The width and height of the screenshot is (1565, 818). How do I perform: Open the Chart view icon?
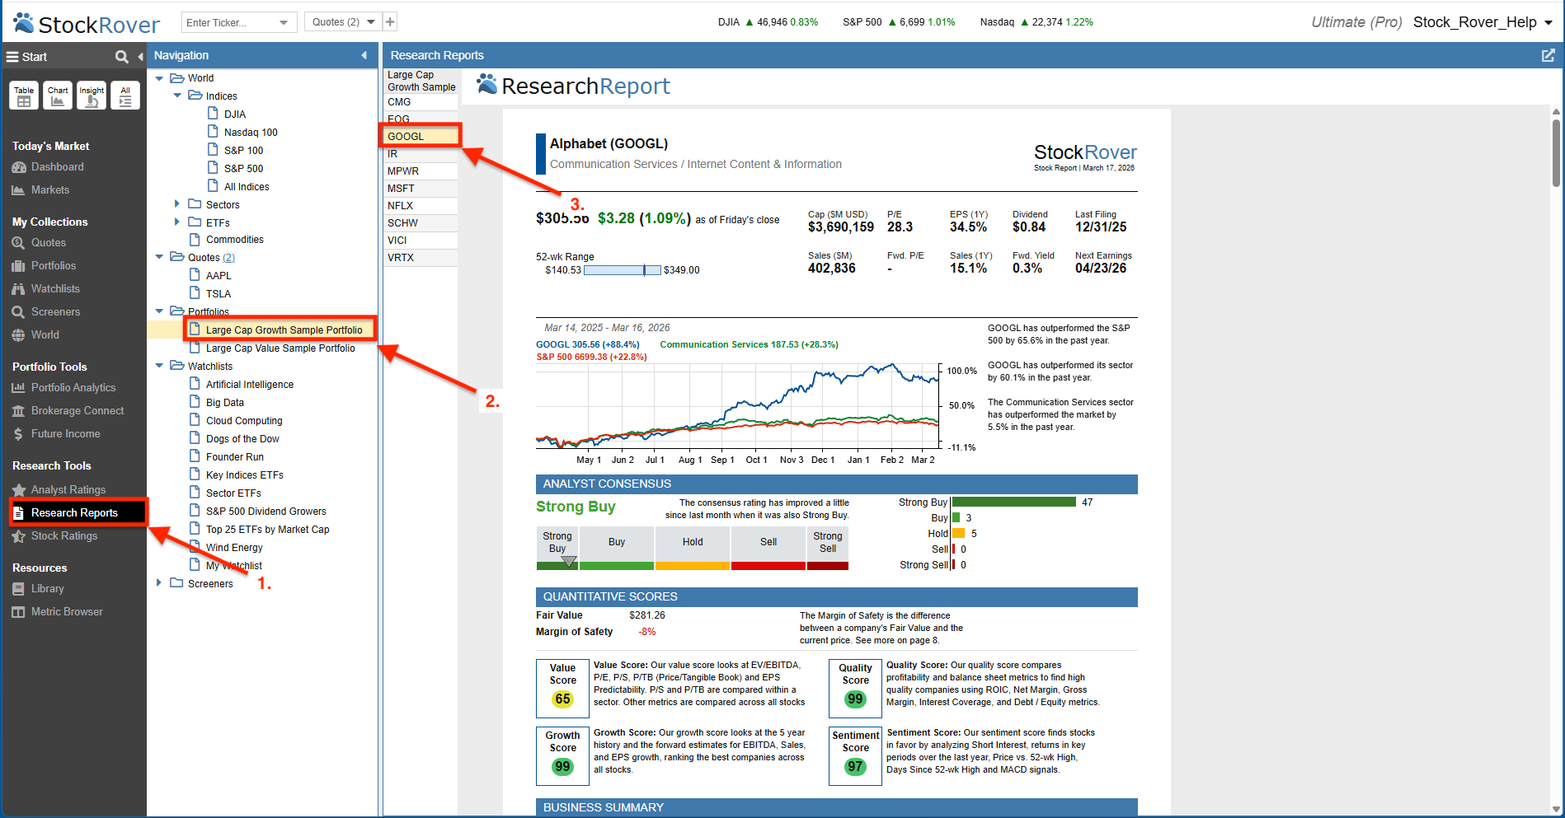[x=58, y=96]
